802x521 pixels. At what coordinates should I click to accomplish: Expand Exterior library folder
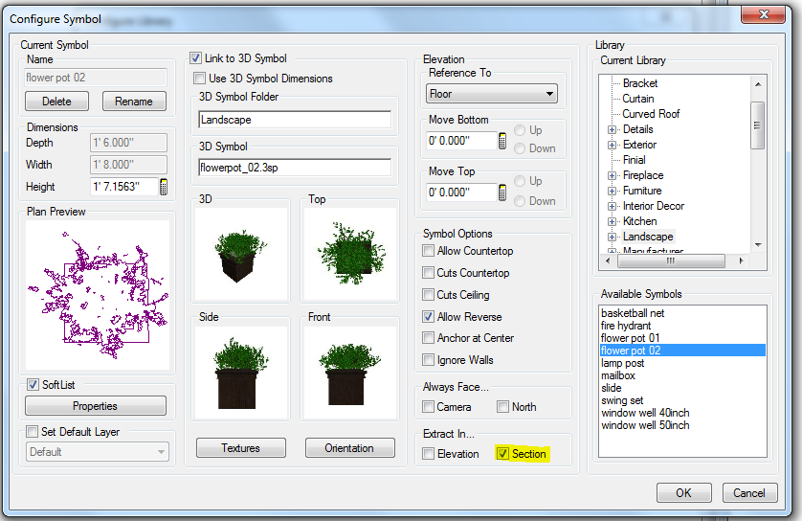(x=612, y=145)
